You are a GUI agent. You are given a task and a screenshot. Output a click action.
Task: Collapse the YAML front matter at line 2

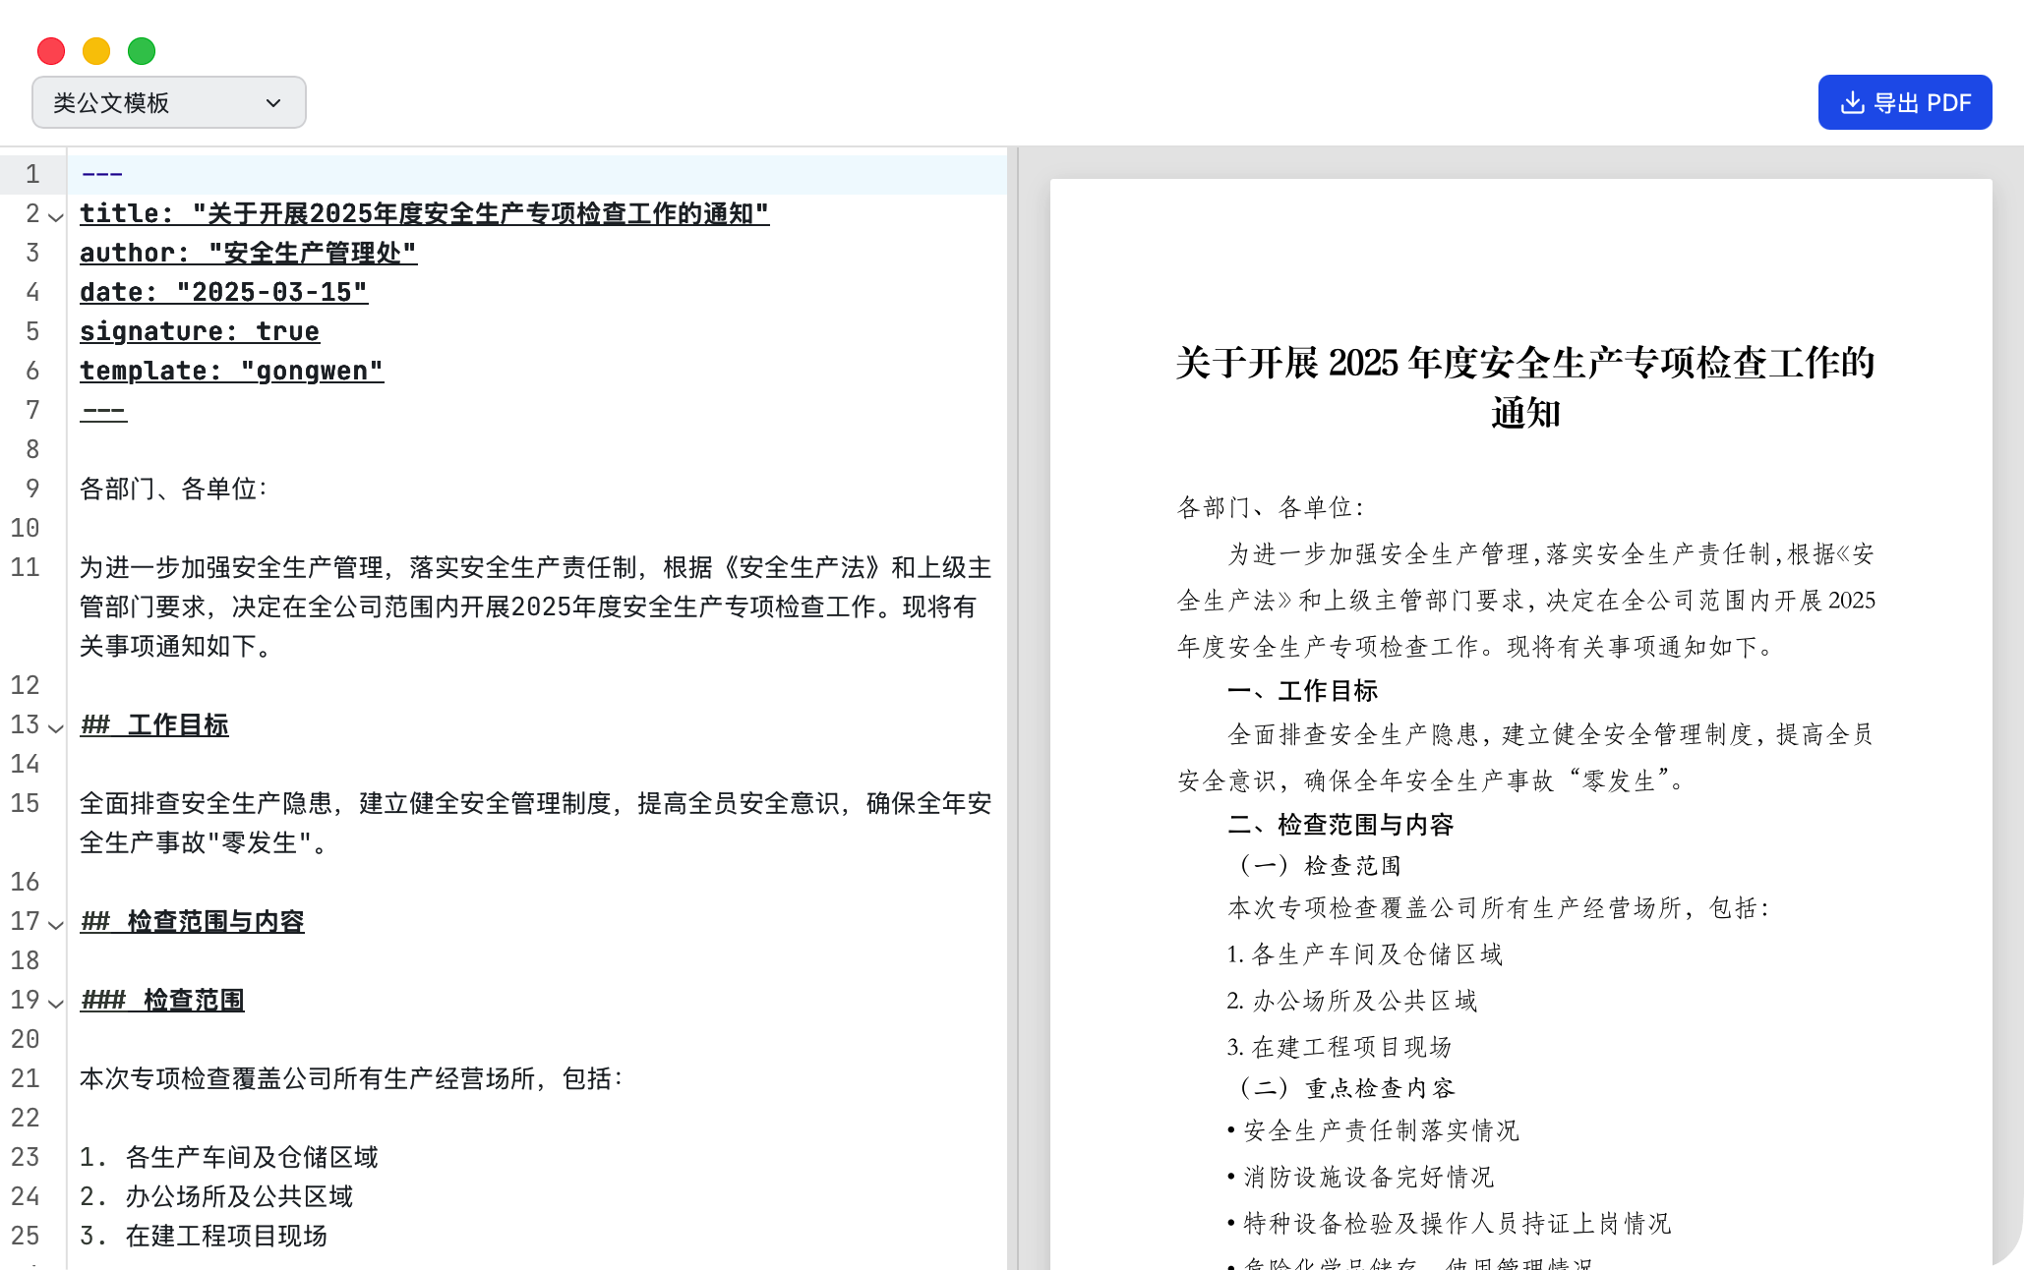(x=54, y=218)
